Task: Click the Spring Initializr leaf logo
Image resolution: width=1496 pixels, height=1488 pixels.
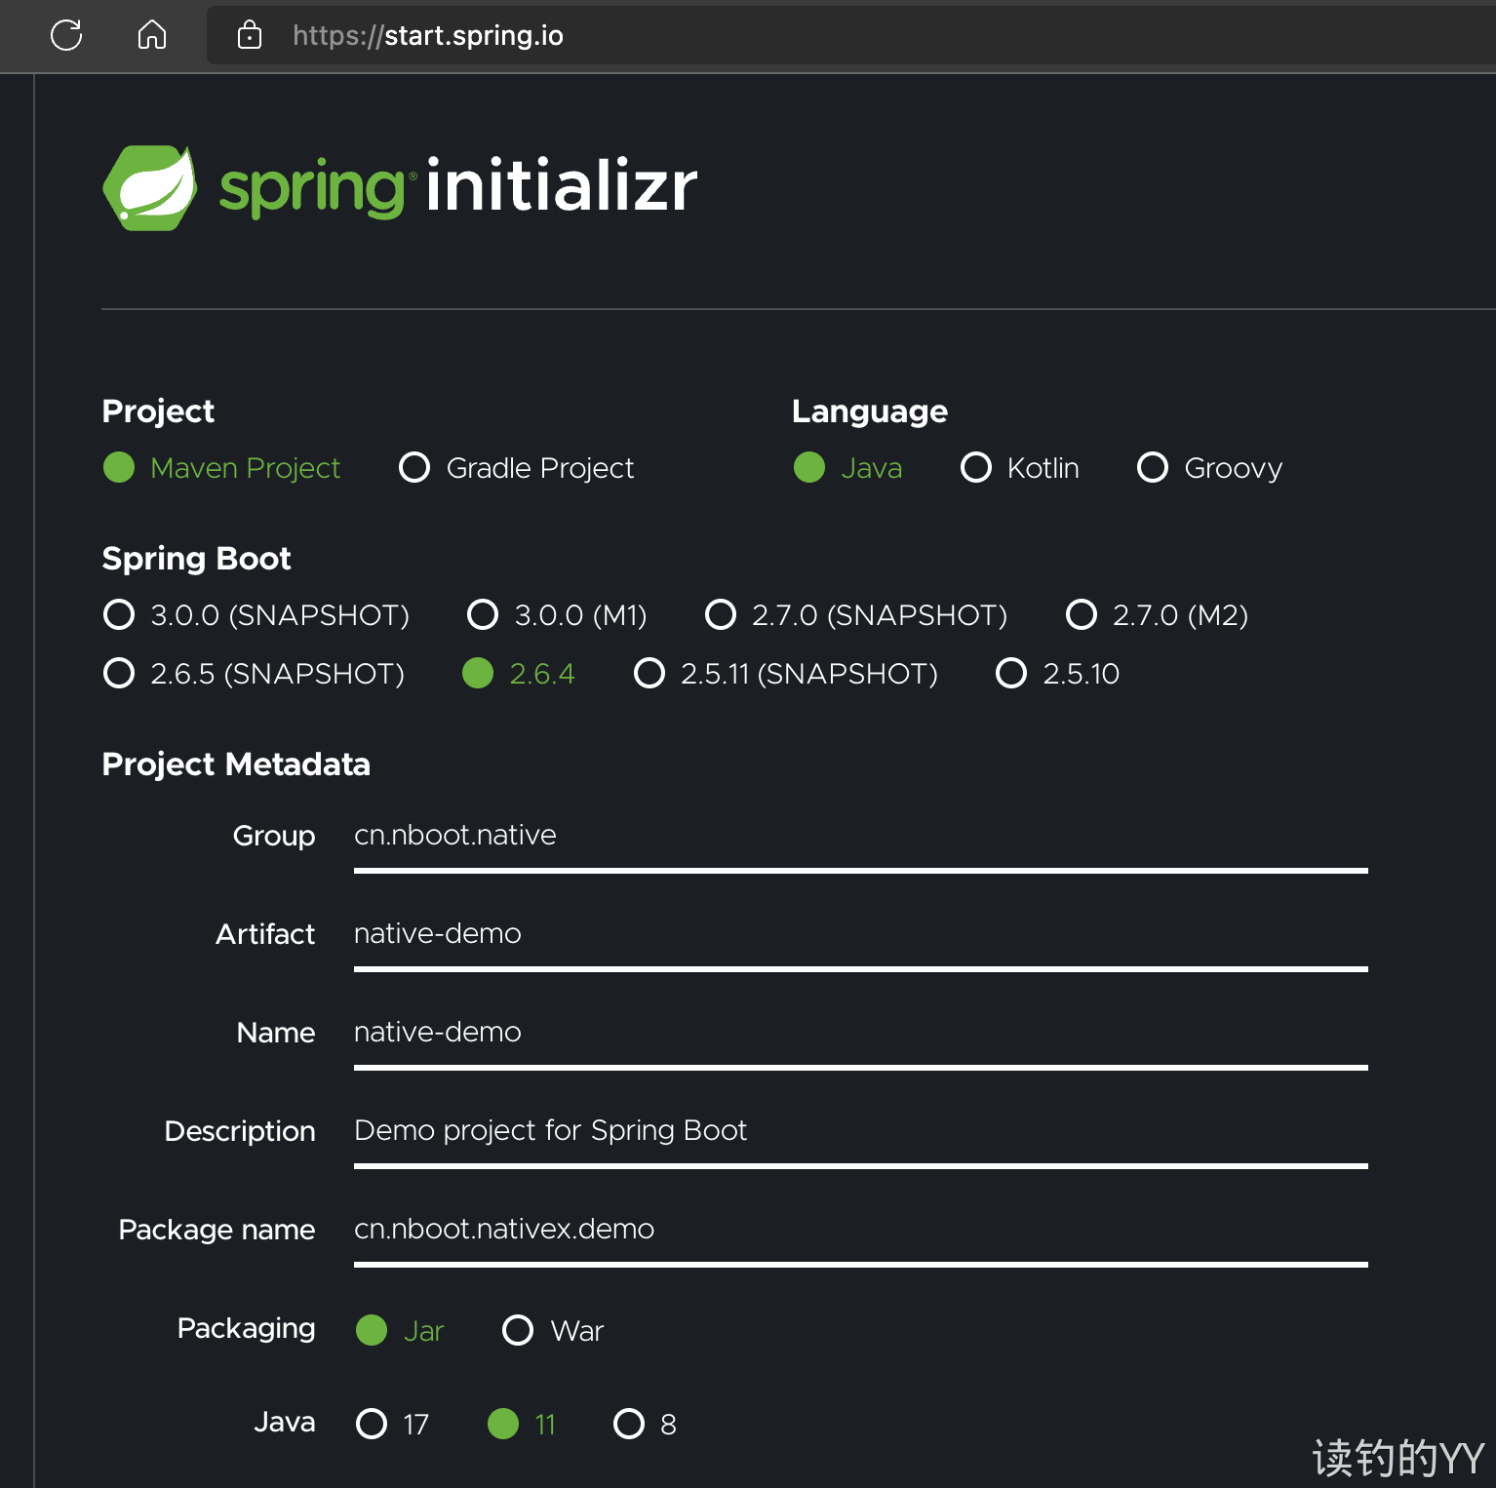Action: click(150, 187)
